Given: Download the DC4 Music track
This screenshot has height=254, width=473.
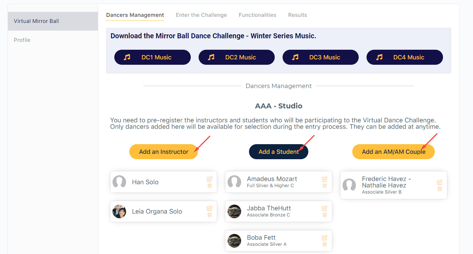Looking at the screenshot, I should click(x=405, y=57).
